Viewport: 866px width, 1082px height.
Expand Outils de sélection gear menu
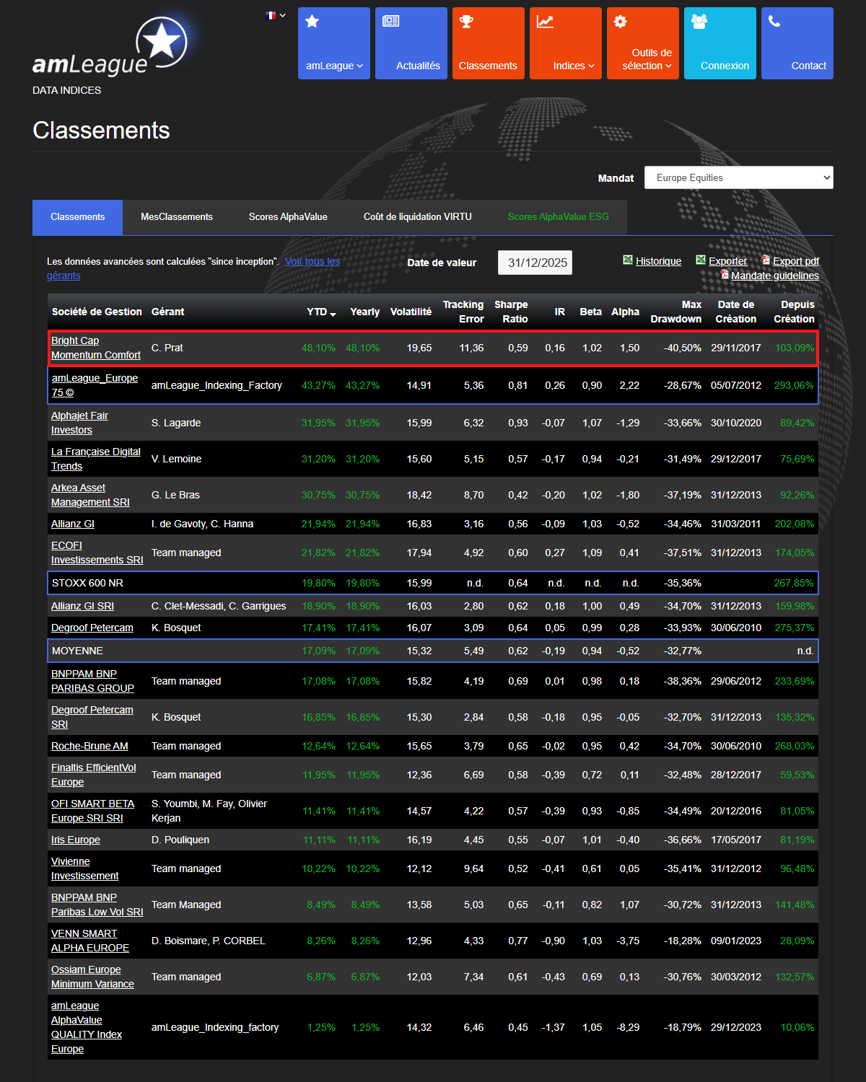point(643,43)
